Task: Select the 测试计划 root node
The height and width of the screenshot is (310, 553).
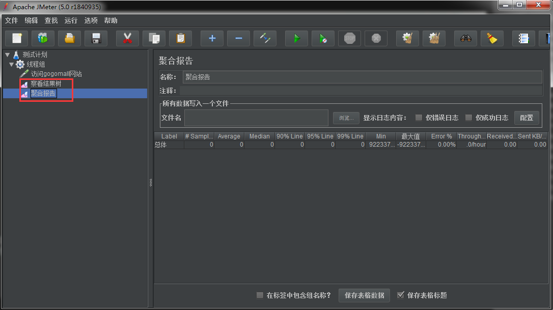Action: [35, 54]
